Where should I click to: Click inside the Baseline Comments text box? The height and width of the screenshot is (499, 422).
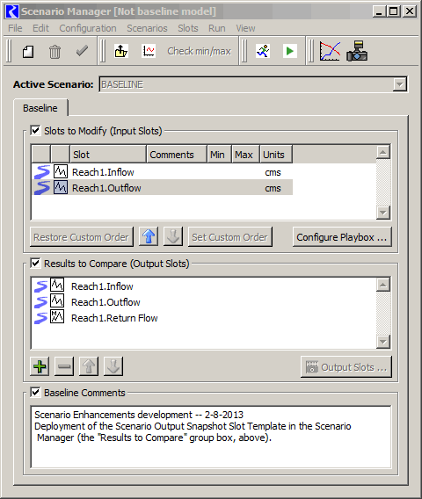[211, 437]
